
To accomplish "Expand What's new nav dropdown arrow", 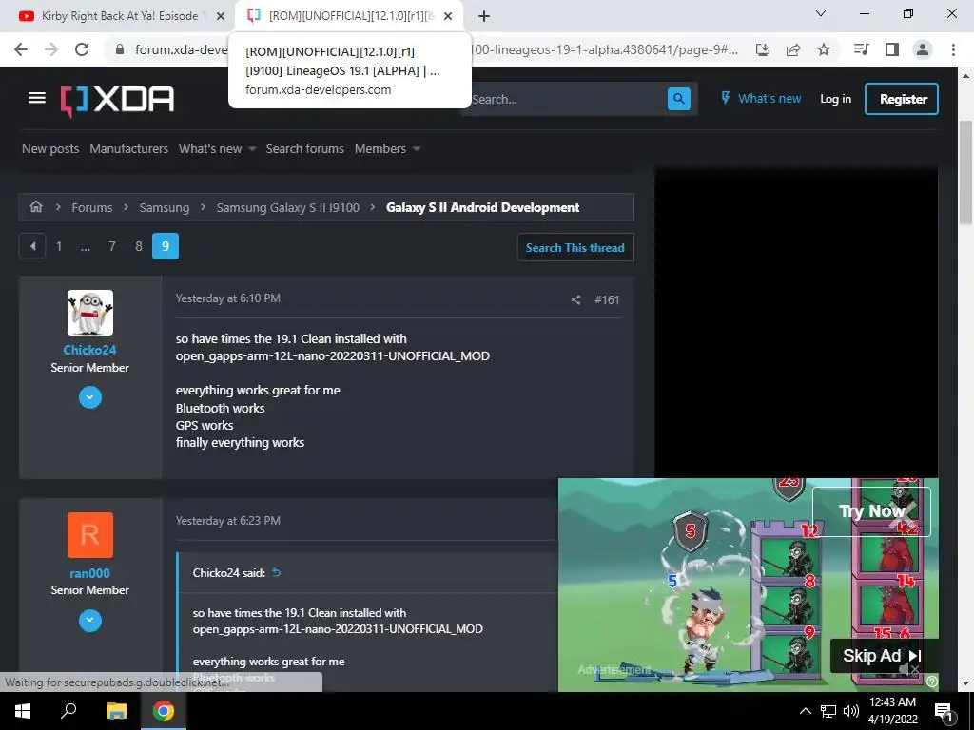I will coord(251,149).
